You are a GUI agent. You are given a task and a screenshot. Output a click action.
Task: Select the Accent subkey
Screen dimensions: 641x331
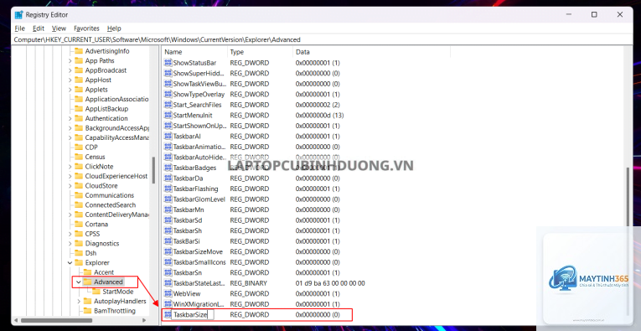click(104, 272)
